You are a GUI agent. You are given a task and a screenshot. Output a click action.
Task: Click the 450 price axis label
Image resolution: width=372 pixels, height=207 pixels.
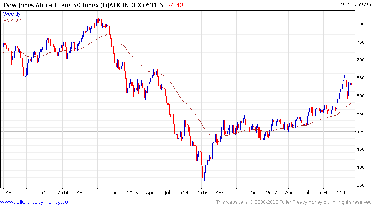click(360, 149)
